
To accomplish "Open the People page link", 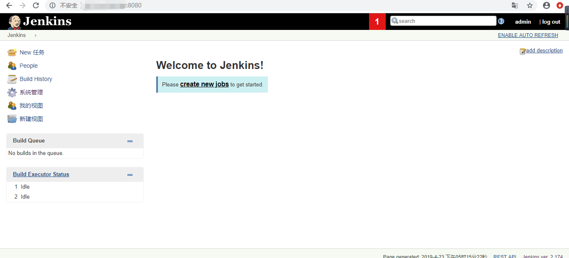I will 29,66.
